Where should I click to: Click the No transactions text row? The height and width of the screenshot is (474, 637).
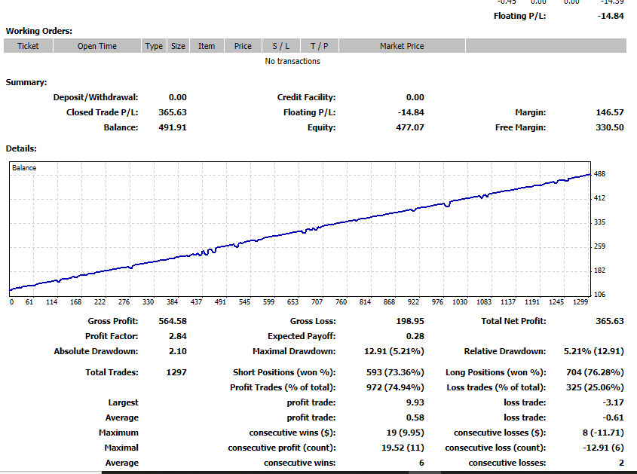[292, 61]
